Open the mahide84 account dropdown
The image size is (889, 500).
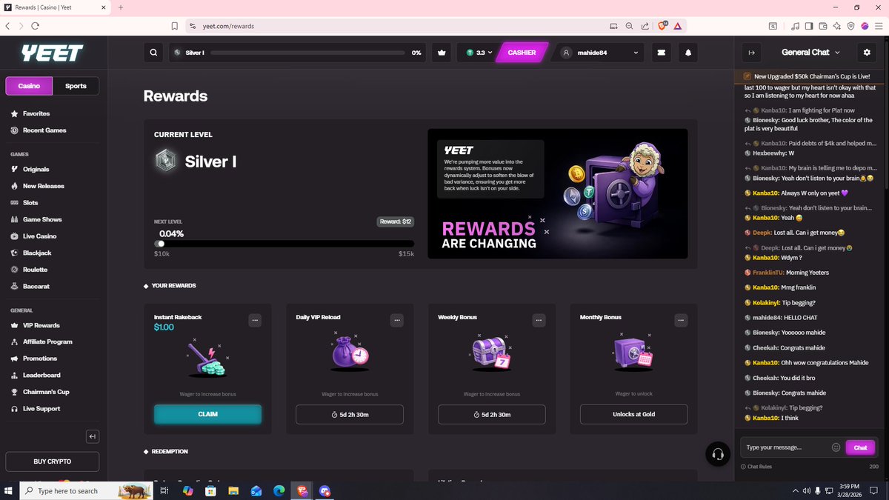click(600, 53)
